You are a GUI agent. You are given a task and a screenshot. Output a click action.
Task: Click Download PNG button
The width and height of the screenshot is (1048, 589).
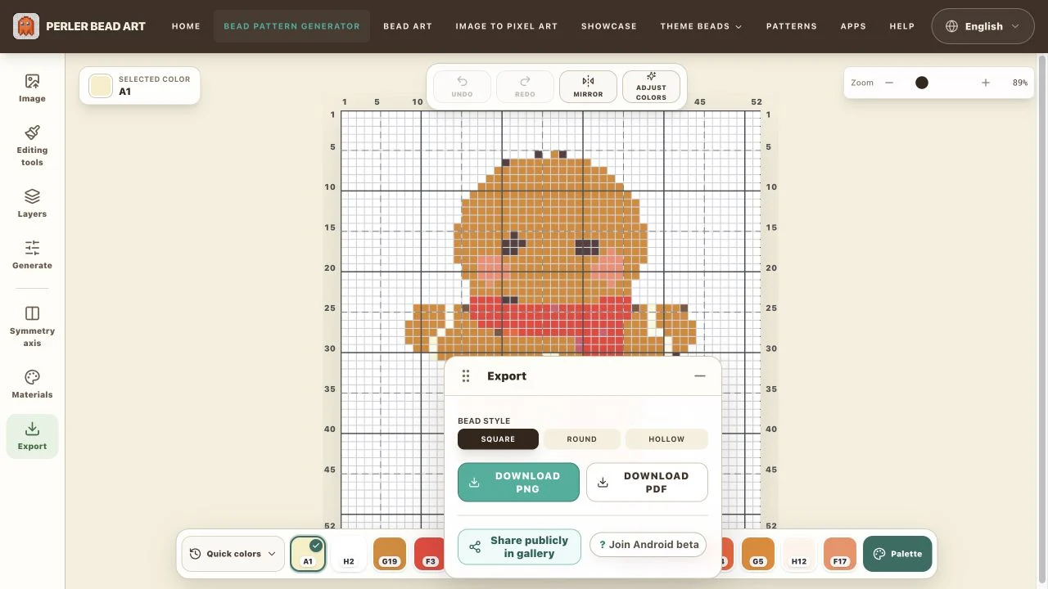click(518, 483)
